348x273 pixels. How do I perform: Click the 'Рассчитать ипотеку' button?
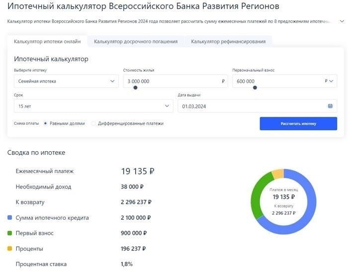[298, 124]
